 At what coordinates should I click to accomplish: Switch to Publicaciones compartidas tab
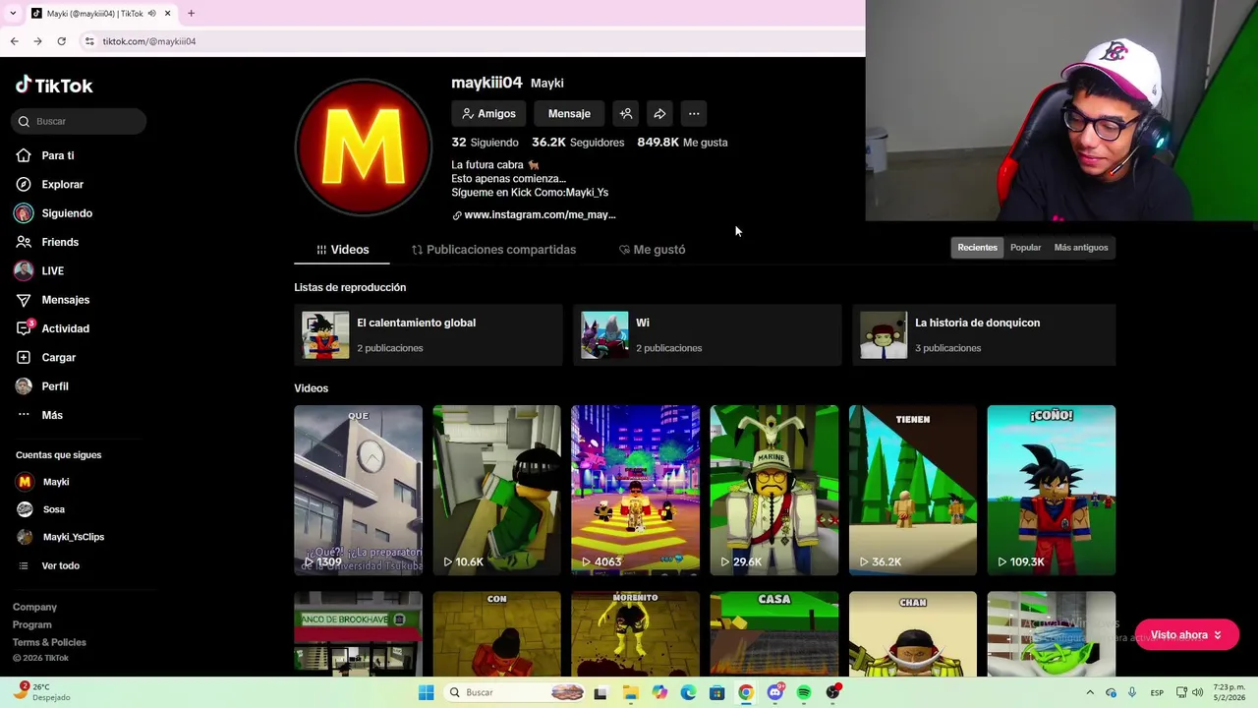click(493, 250)
